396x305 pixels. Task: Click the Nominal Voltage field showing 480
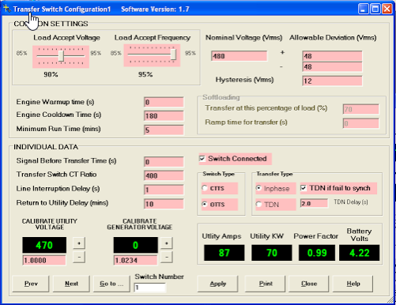pos(239,56)
